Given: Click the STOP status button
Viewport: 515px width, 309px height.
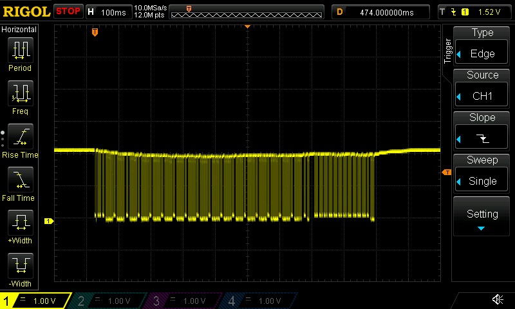Looking at the screenshot, I should tap(68, 12).
